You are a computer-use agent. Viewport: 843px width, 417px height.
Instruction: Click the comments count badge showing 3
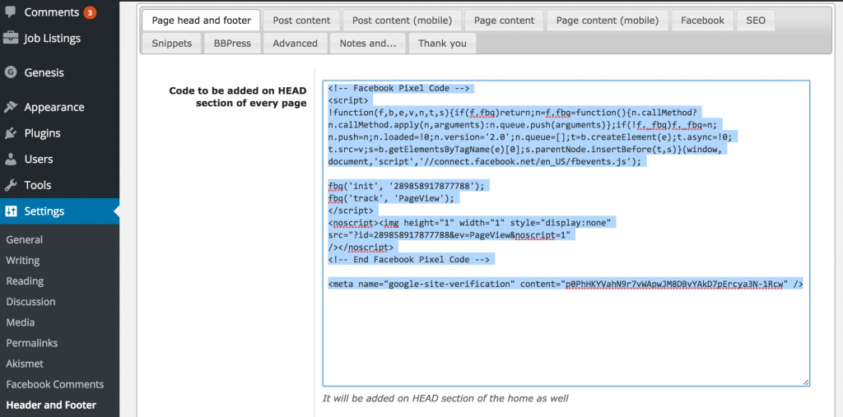[x=91, y=12]
